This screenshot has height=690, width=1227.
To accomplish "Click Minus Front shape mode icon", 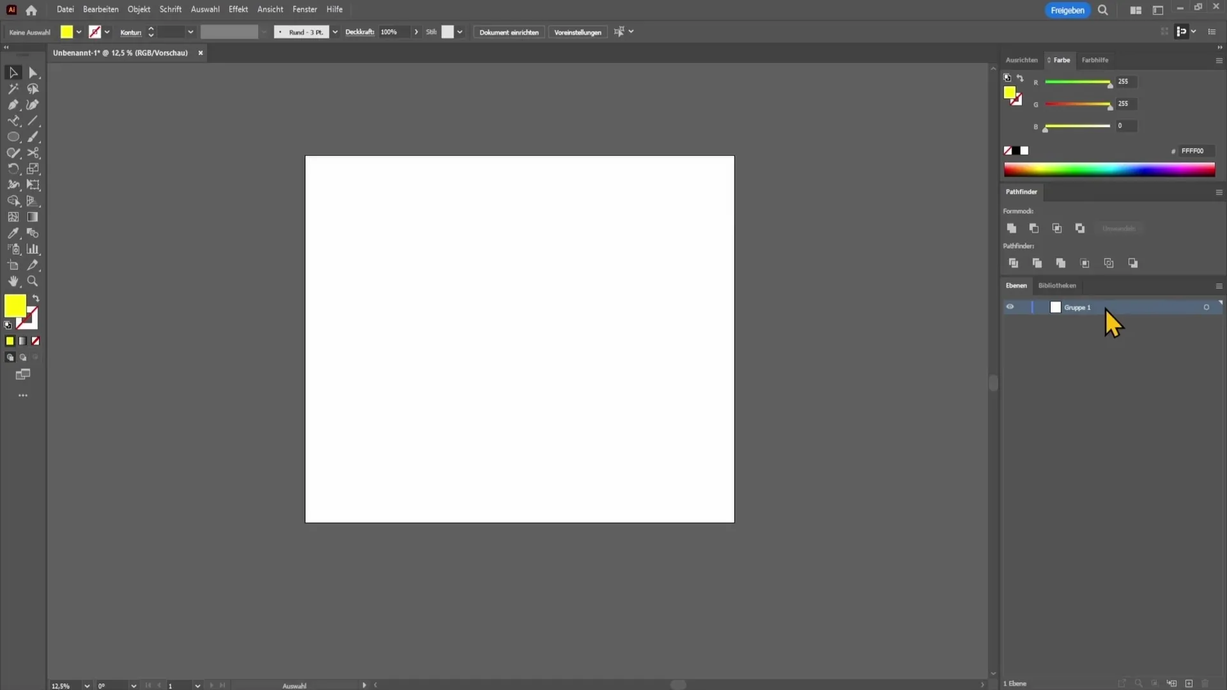I will coord(1034,228).
